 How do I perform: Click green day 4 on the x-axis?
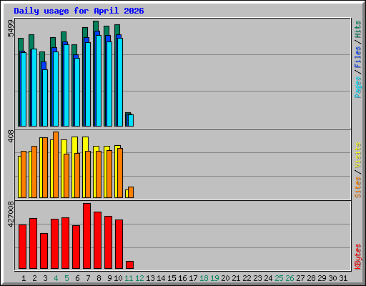(x=56, y=278)
